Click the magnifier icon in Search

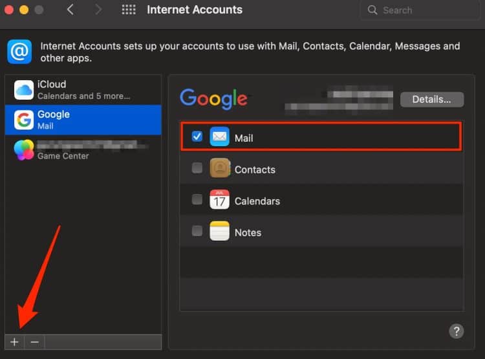pos(372,10)
